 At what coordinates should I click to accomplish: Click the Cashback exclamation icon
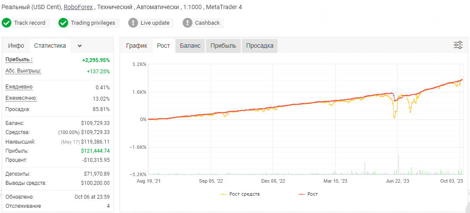point(188,23)
